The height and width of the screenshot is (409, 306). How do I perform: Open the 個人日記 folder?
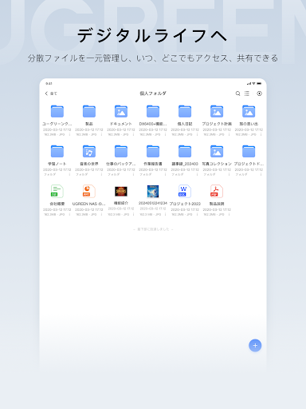click(x=185, y=111)
